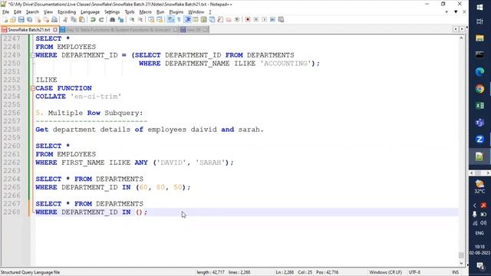Toggle Word Wrap in the toolbar
The image size is (491, 276).
170,20
